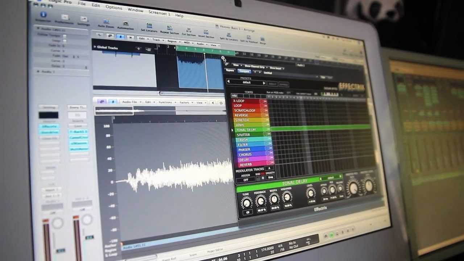
Task: Click the Insert Section icon
Action: (206, 32)
